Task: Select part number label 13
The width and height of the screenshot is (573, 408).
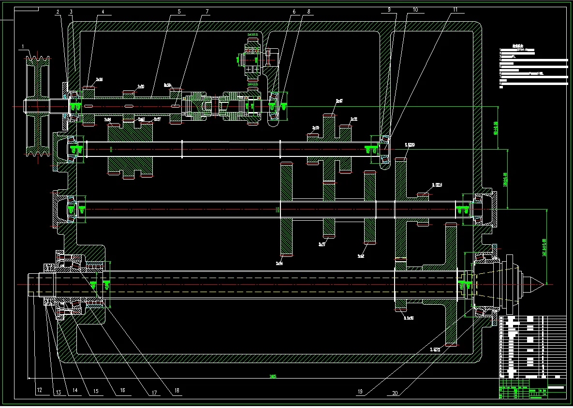Action: 58,393
